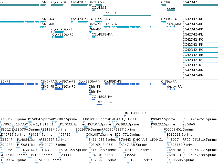Select the decay gene label

click(x=171, y=8)
